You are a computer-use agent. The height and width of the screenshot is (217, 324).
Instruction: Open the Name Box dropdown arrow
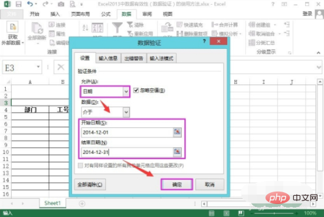click(38, 67)
